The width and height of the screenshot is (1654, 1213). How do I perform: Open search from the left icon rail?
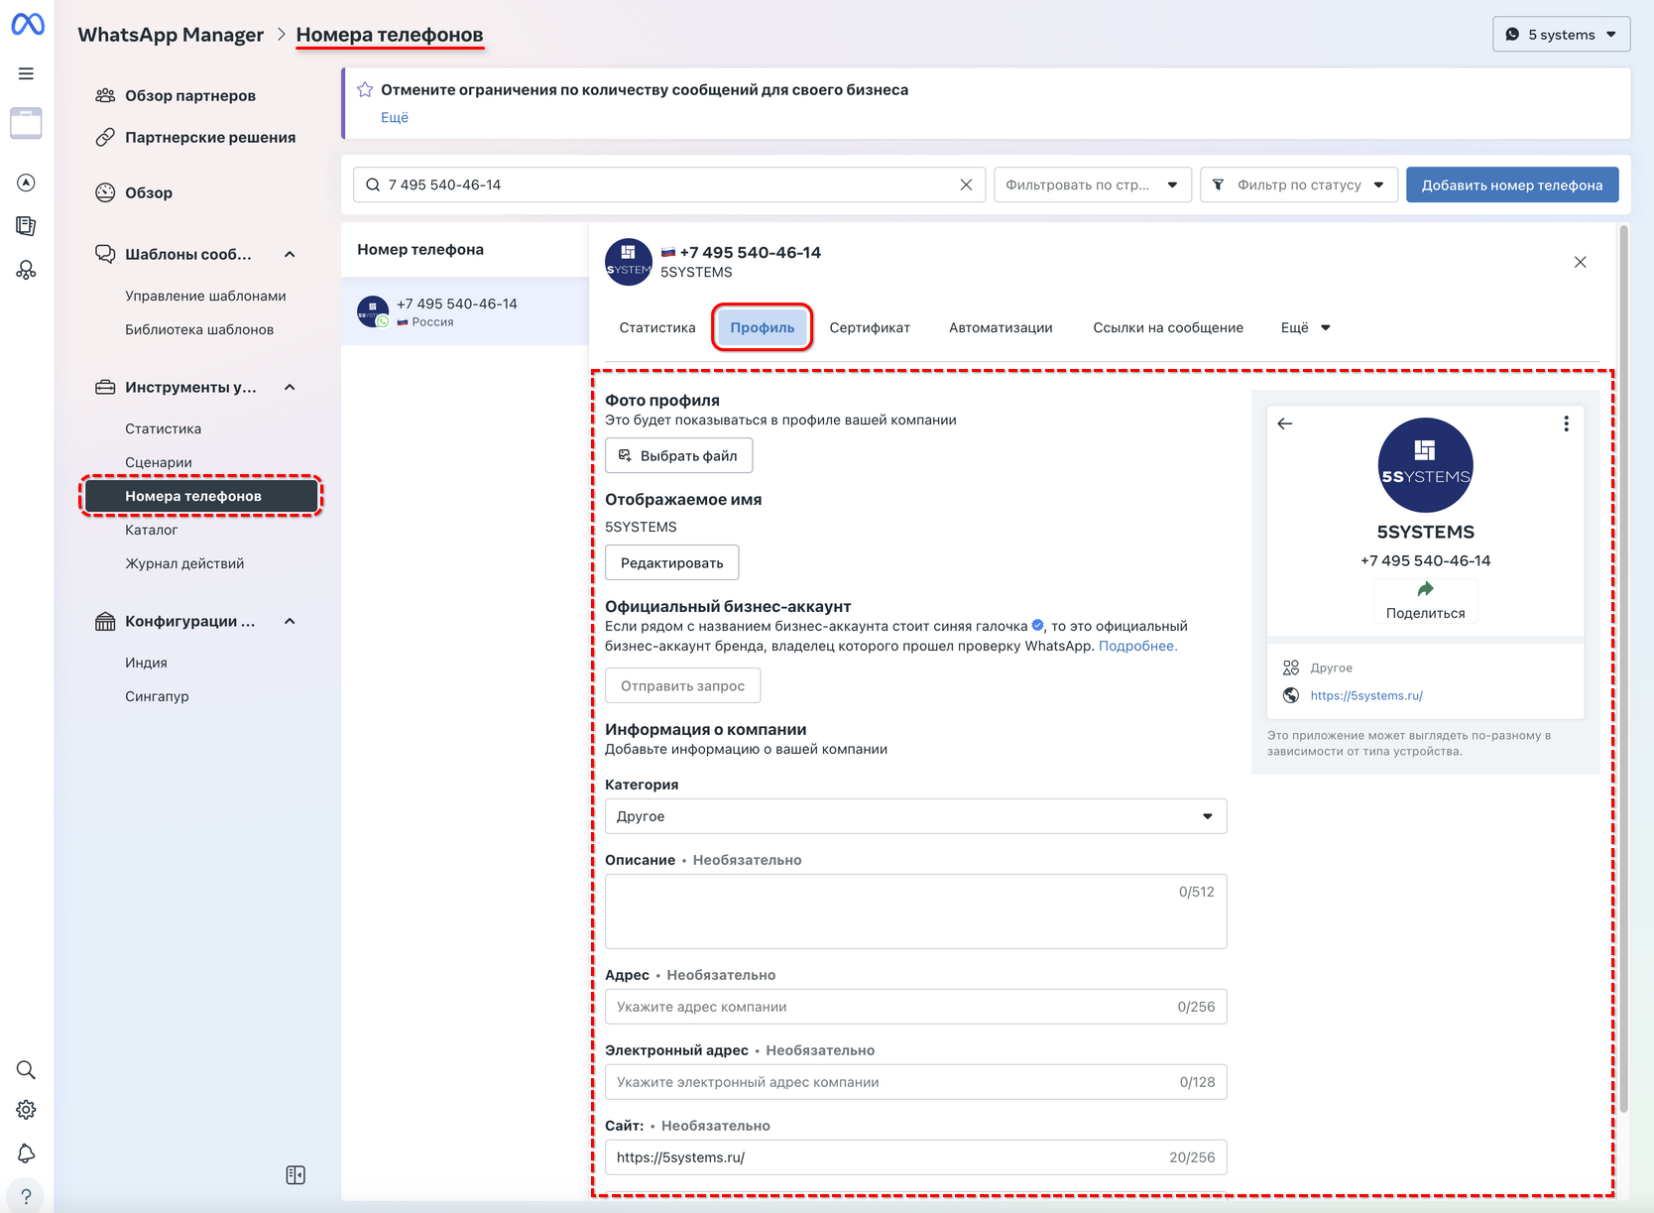tap(26, 1069)
